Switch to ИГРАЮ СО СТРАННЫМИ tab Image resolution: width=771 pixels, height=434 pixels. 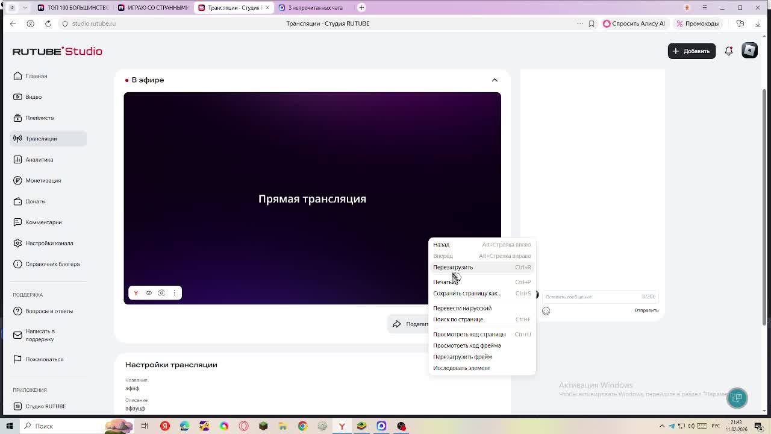[x=153, y=7]
